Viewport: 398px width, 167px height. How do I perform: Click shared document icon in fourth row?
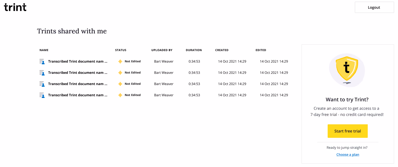click(x=42, y=95)
